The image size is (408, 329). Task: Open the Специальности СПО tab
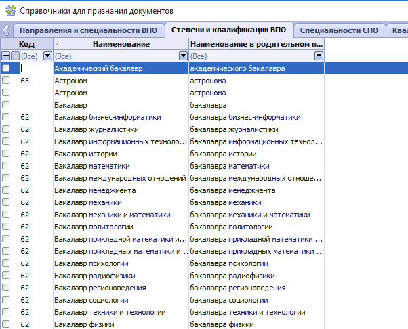pos(339,30)
